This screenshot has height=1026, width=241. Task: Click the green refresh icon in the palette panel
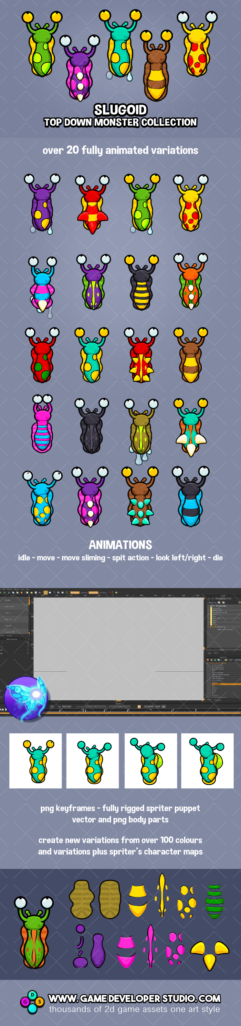point(239,603)
